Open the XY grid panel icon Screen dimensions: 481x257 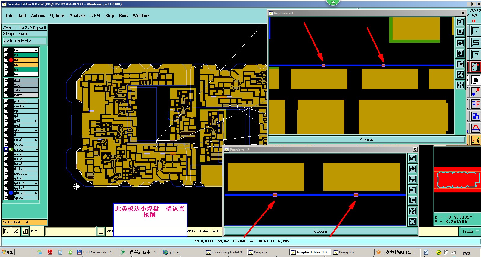tap(476, 31)
